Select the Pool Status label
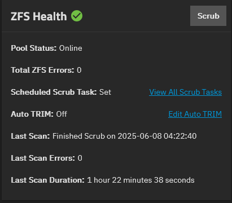Viewport: 232px width, 203px height. click(x=34, y=48)
